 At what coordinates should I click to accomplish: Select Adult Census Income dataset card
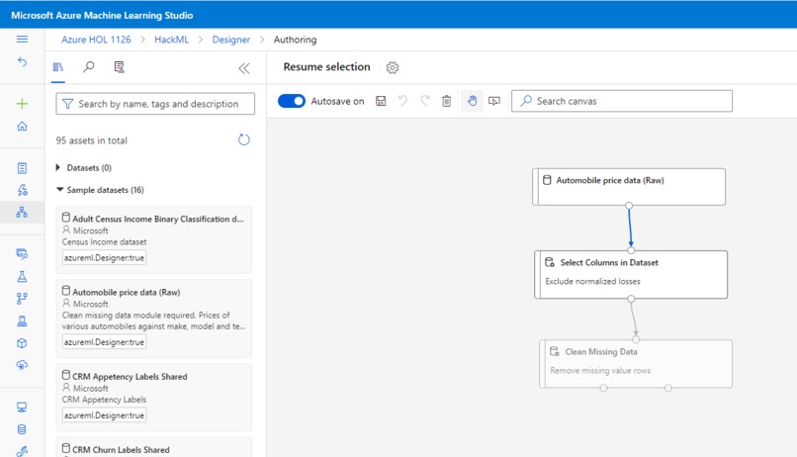[154, 239]
